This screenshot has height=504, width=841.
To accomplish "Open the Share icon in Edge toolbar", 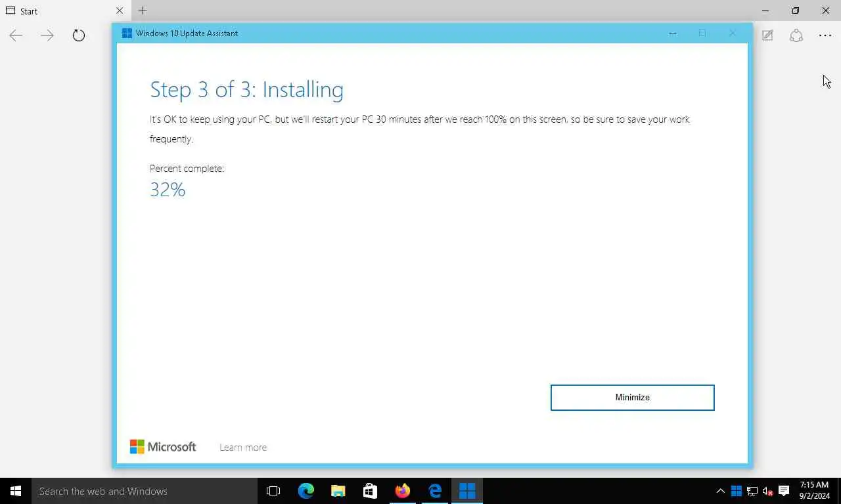I will [796, 35].
